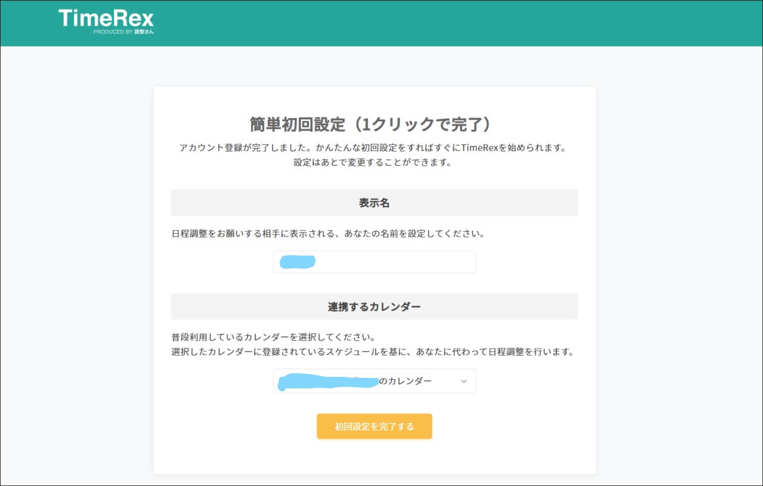This screenshot has height=486, width=763.
Task: Click the 表示名 section header bar
Action: click(x=374, y=203)
